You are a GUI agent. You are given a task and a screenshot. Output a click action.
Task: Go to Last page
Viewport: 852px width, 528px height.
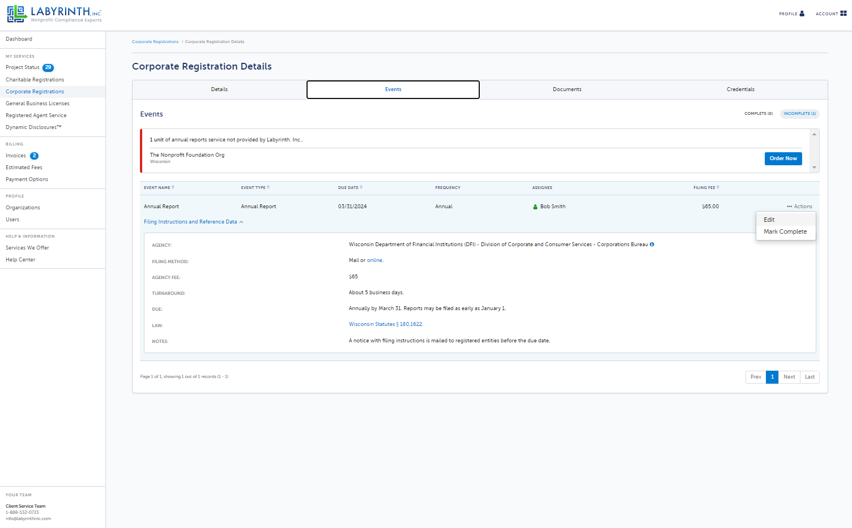pyautogui.click(x=810, y=377)
